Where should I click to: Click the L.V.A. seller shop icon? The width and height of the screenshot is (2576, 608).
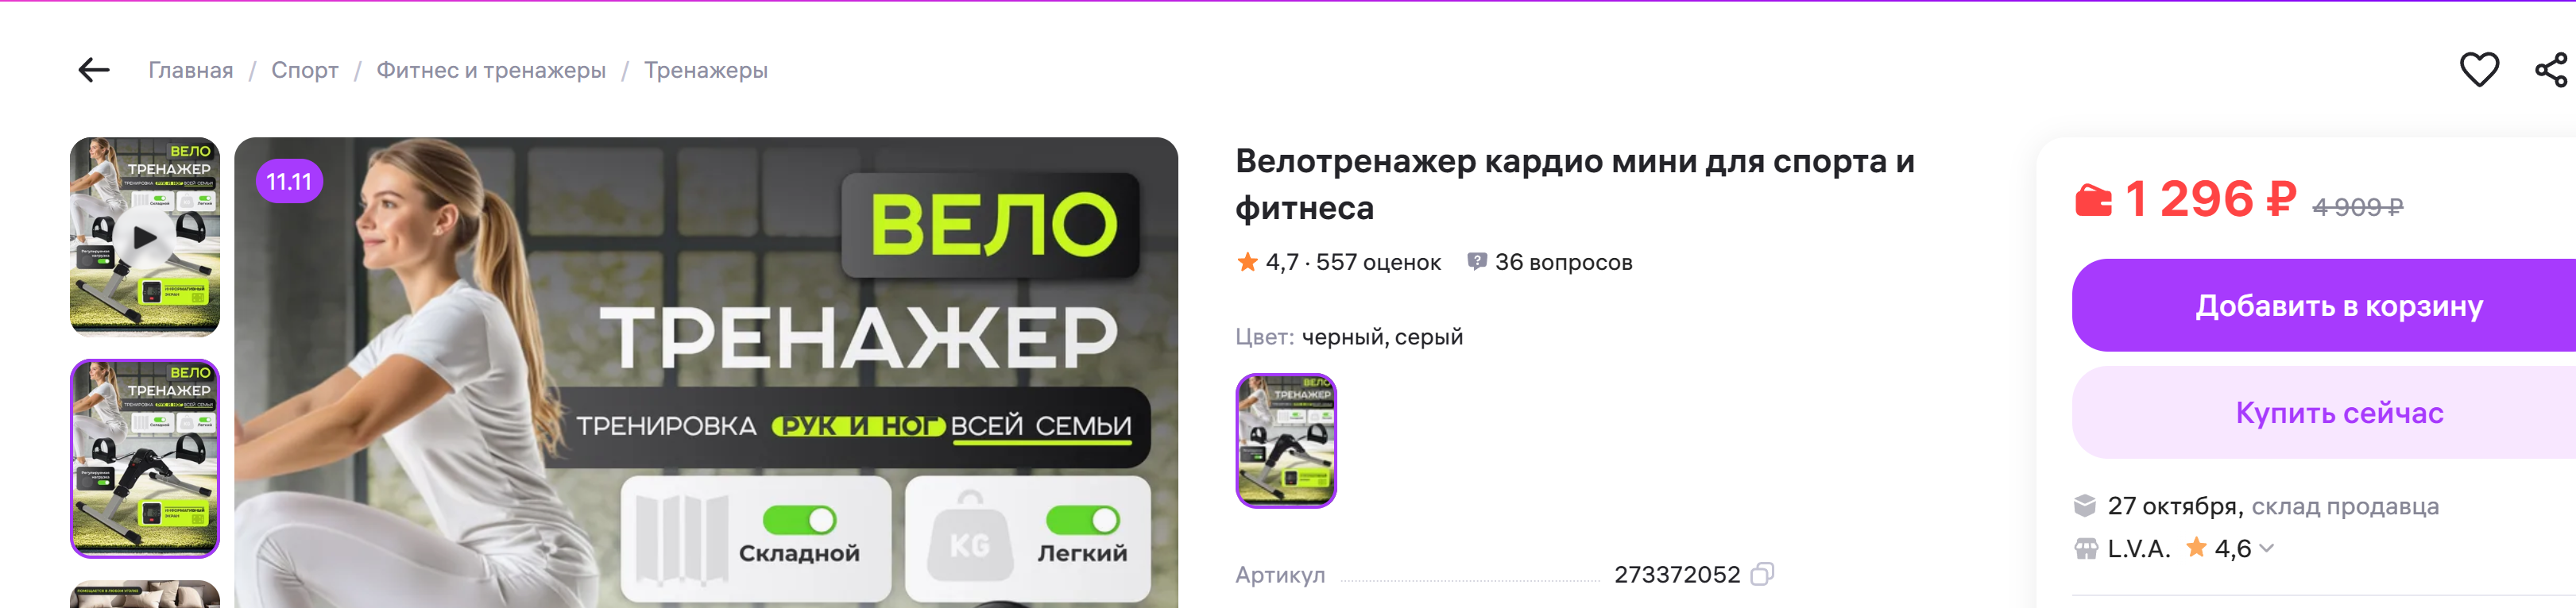2085,548
